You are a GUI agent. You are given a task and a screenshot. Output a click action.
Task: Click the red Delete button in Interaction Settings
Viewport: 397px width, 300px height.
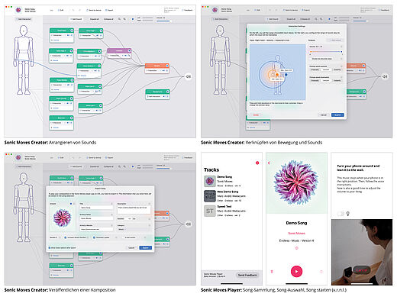[x=256, y=115]
